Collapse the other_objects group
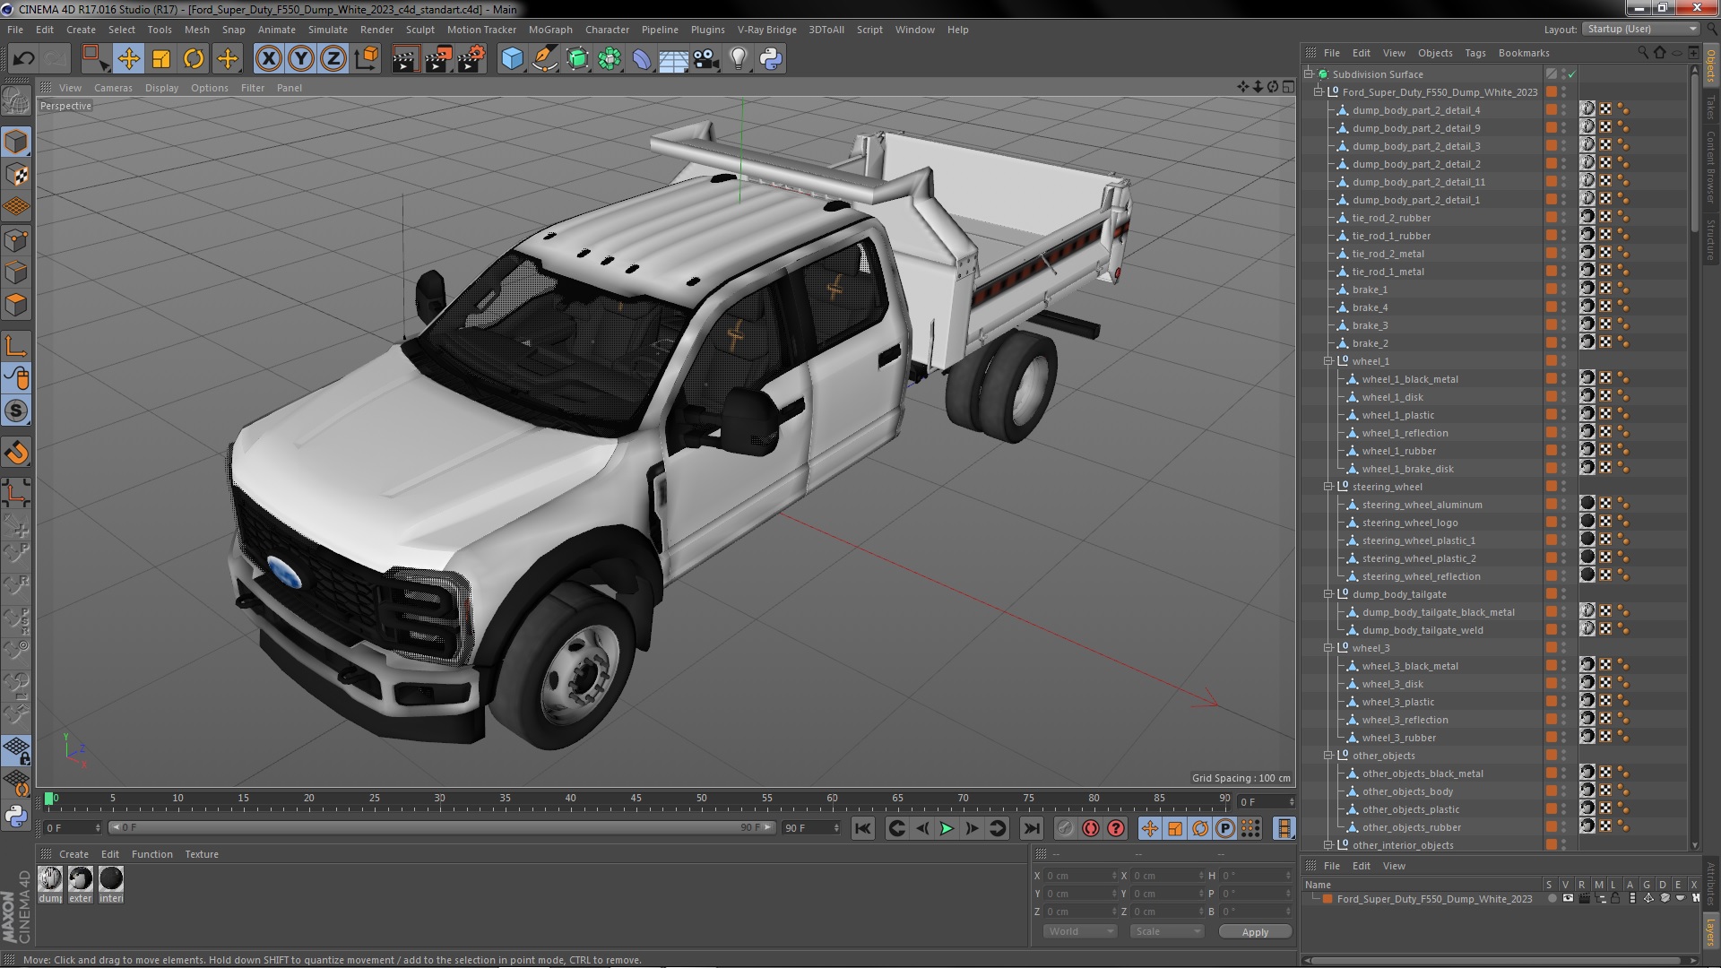 (x=1328, y=756)
